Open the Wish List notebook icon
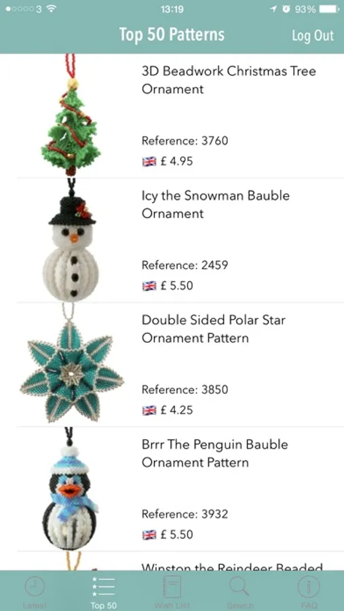This screenshot has height=611, width=344. click(172, 587)
